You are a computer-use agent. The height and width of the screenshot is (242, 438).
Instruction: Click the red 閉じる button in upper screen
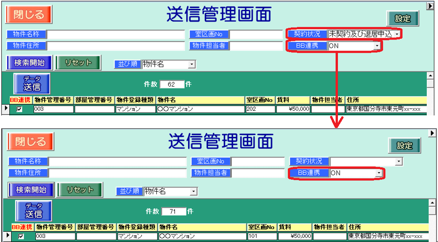(x=29, y=14)
